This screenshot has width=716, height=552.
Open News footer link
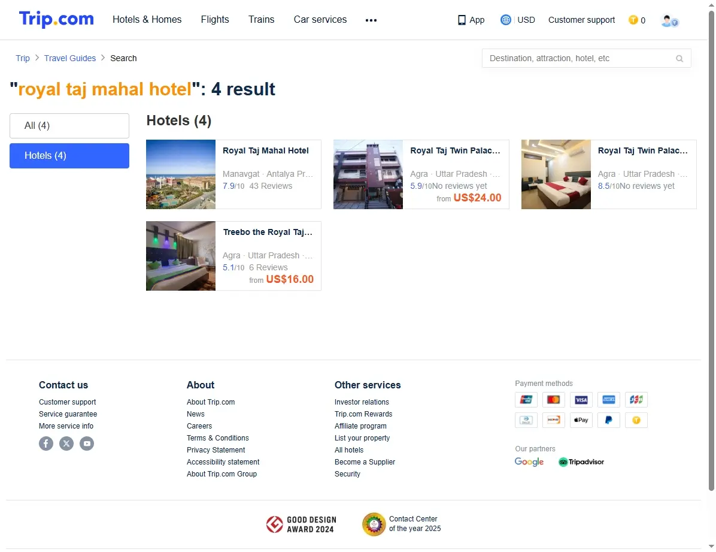[195, 414]
